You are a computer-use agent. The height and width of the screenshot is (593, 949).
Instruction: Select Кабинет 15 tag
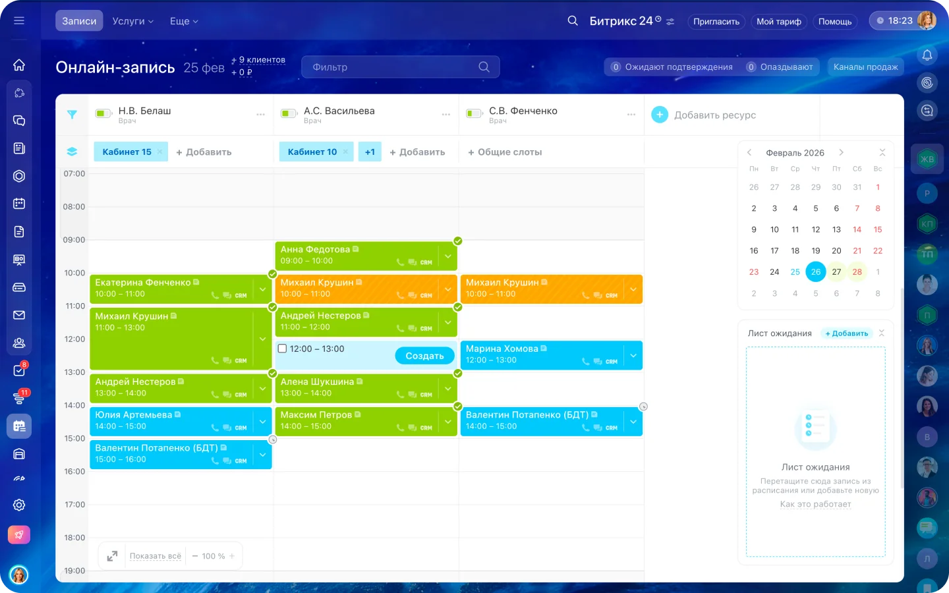coord(127,152)
